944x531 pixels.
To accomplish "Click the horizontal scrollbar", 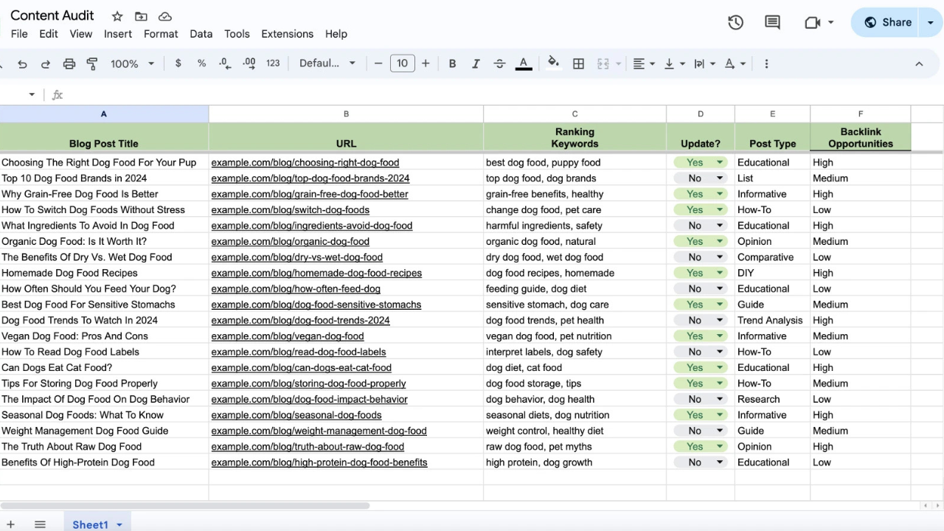I will tap(184, 506).
